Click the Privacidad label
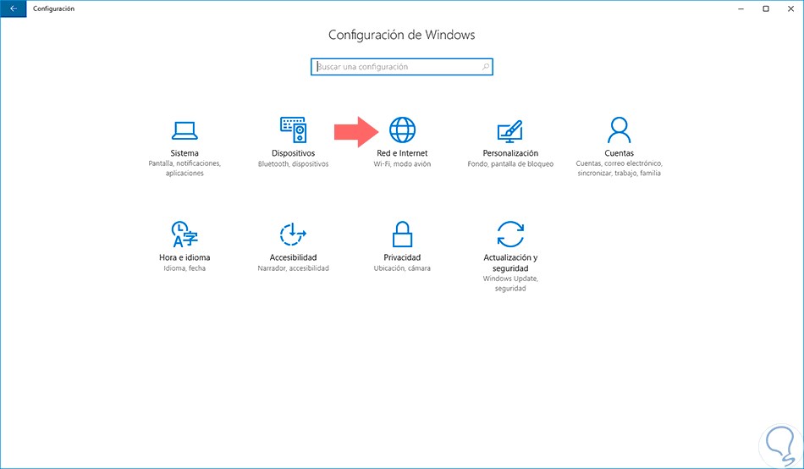This screenshot has width=804, height=469. pos(403,257)
